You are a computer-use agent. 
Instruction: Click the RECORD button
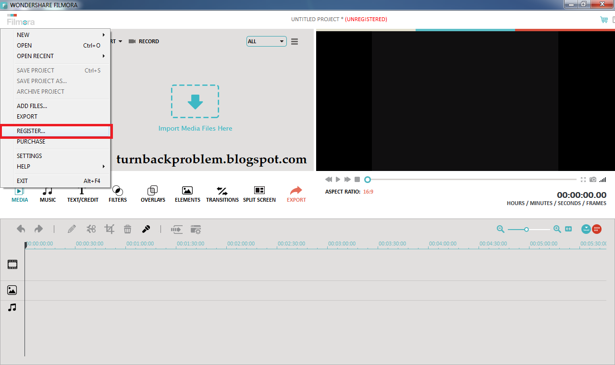point(144,41)
